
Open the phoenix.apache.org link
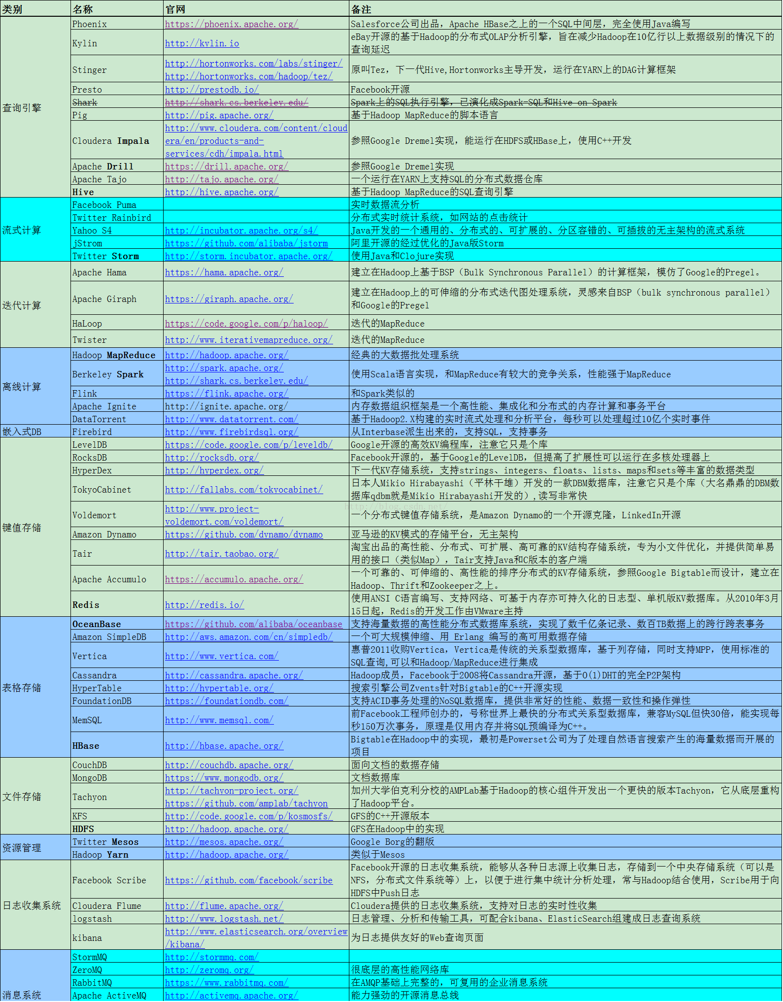coord(232,24)
